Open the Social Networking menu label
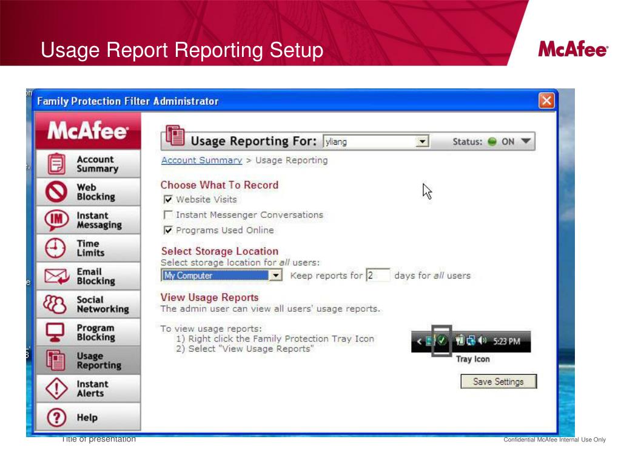This screenshot has height=465, width=621. (102, 305)
